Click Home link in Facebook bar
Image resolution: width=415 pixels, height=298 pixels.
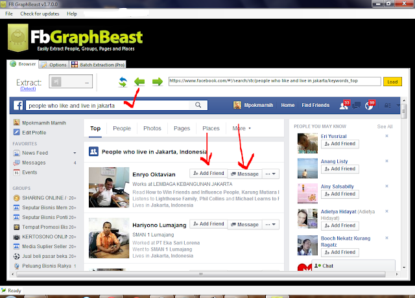[288, 105]
